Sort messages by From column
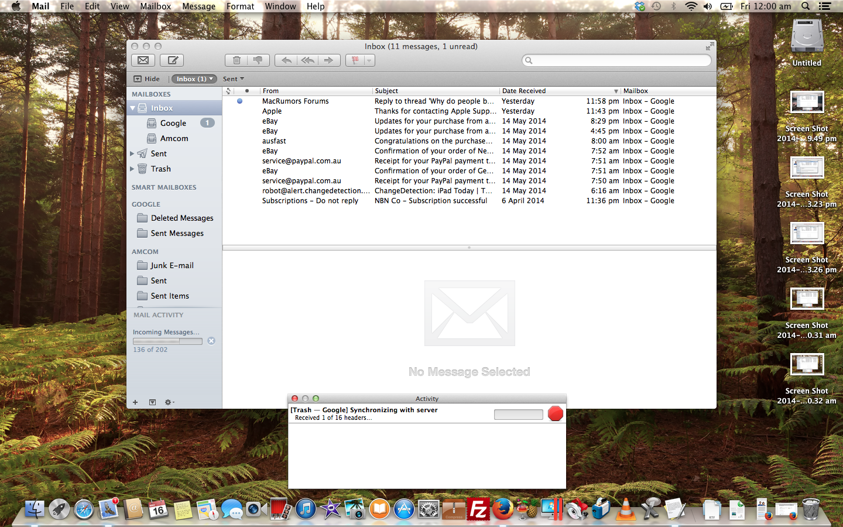Viewport: 843px width, 527px height. point(316,91)
